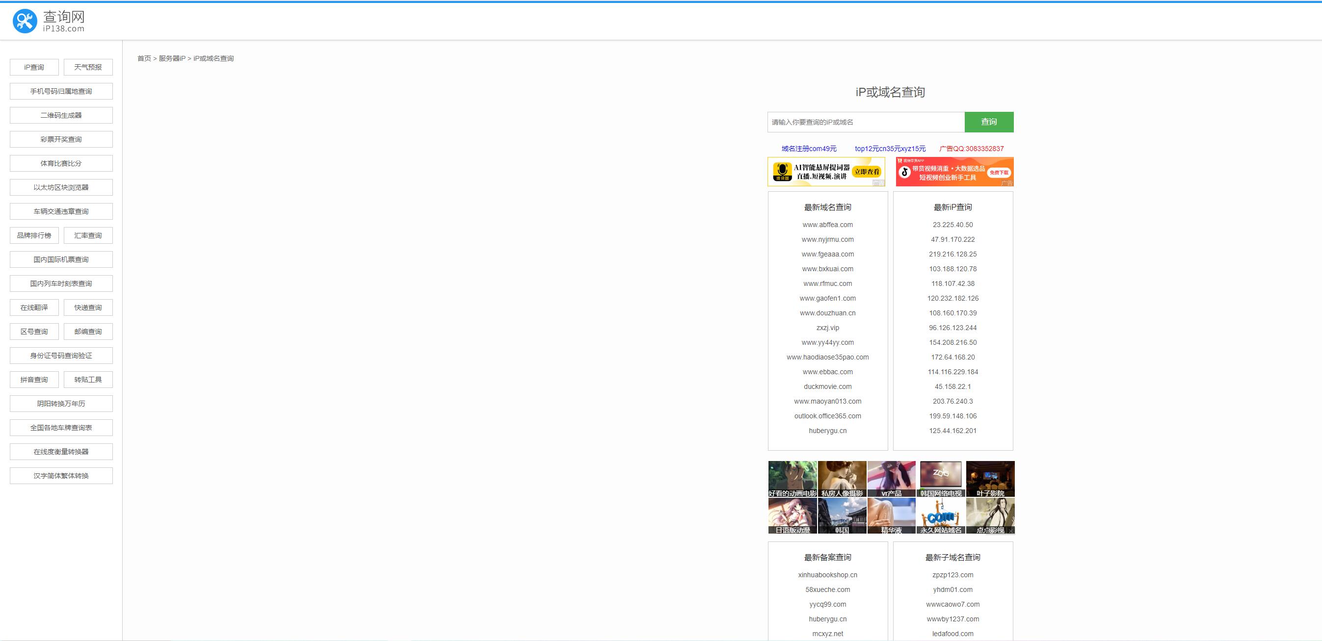Open the 好看的动画电影 thumbnail
1322x641 pixels.
pyautogui.click(x=793, y=479)
